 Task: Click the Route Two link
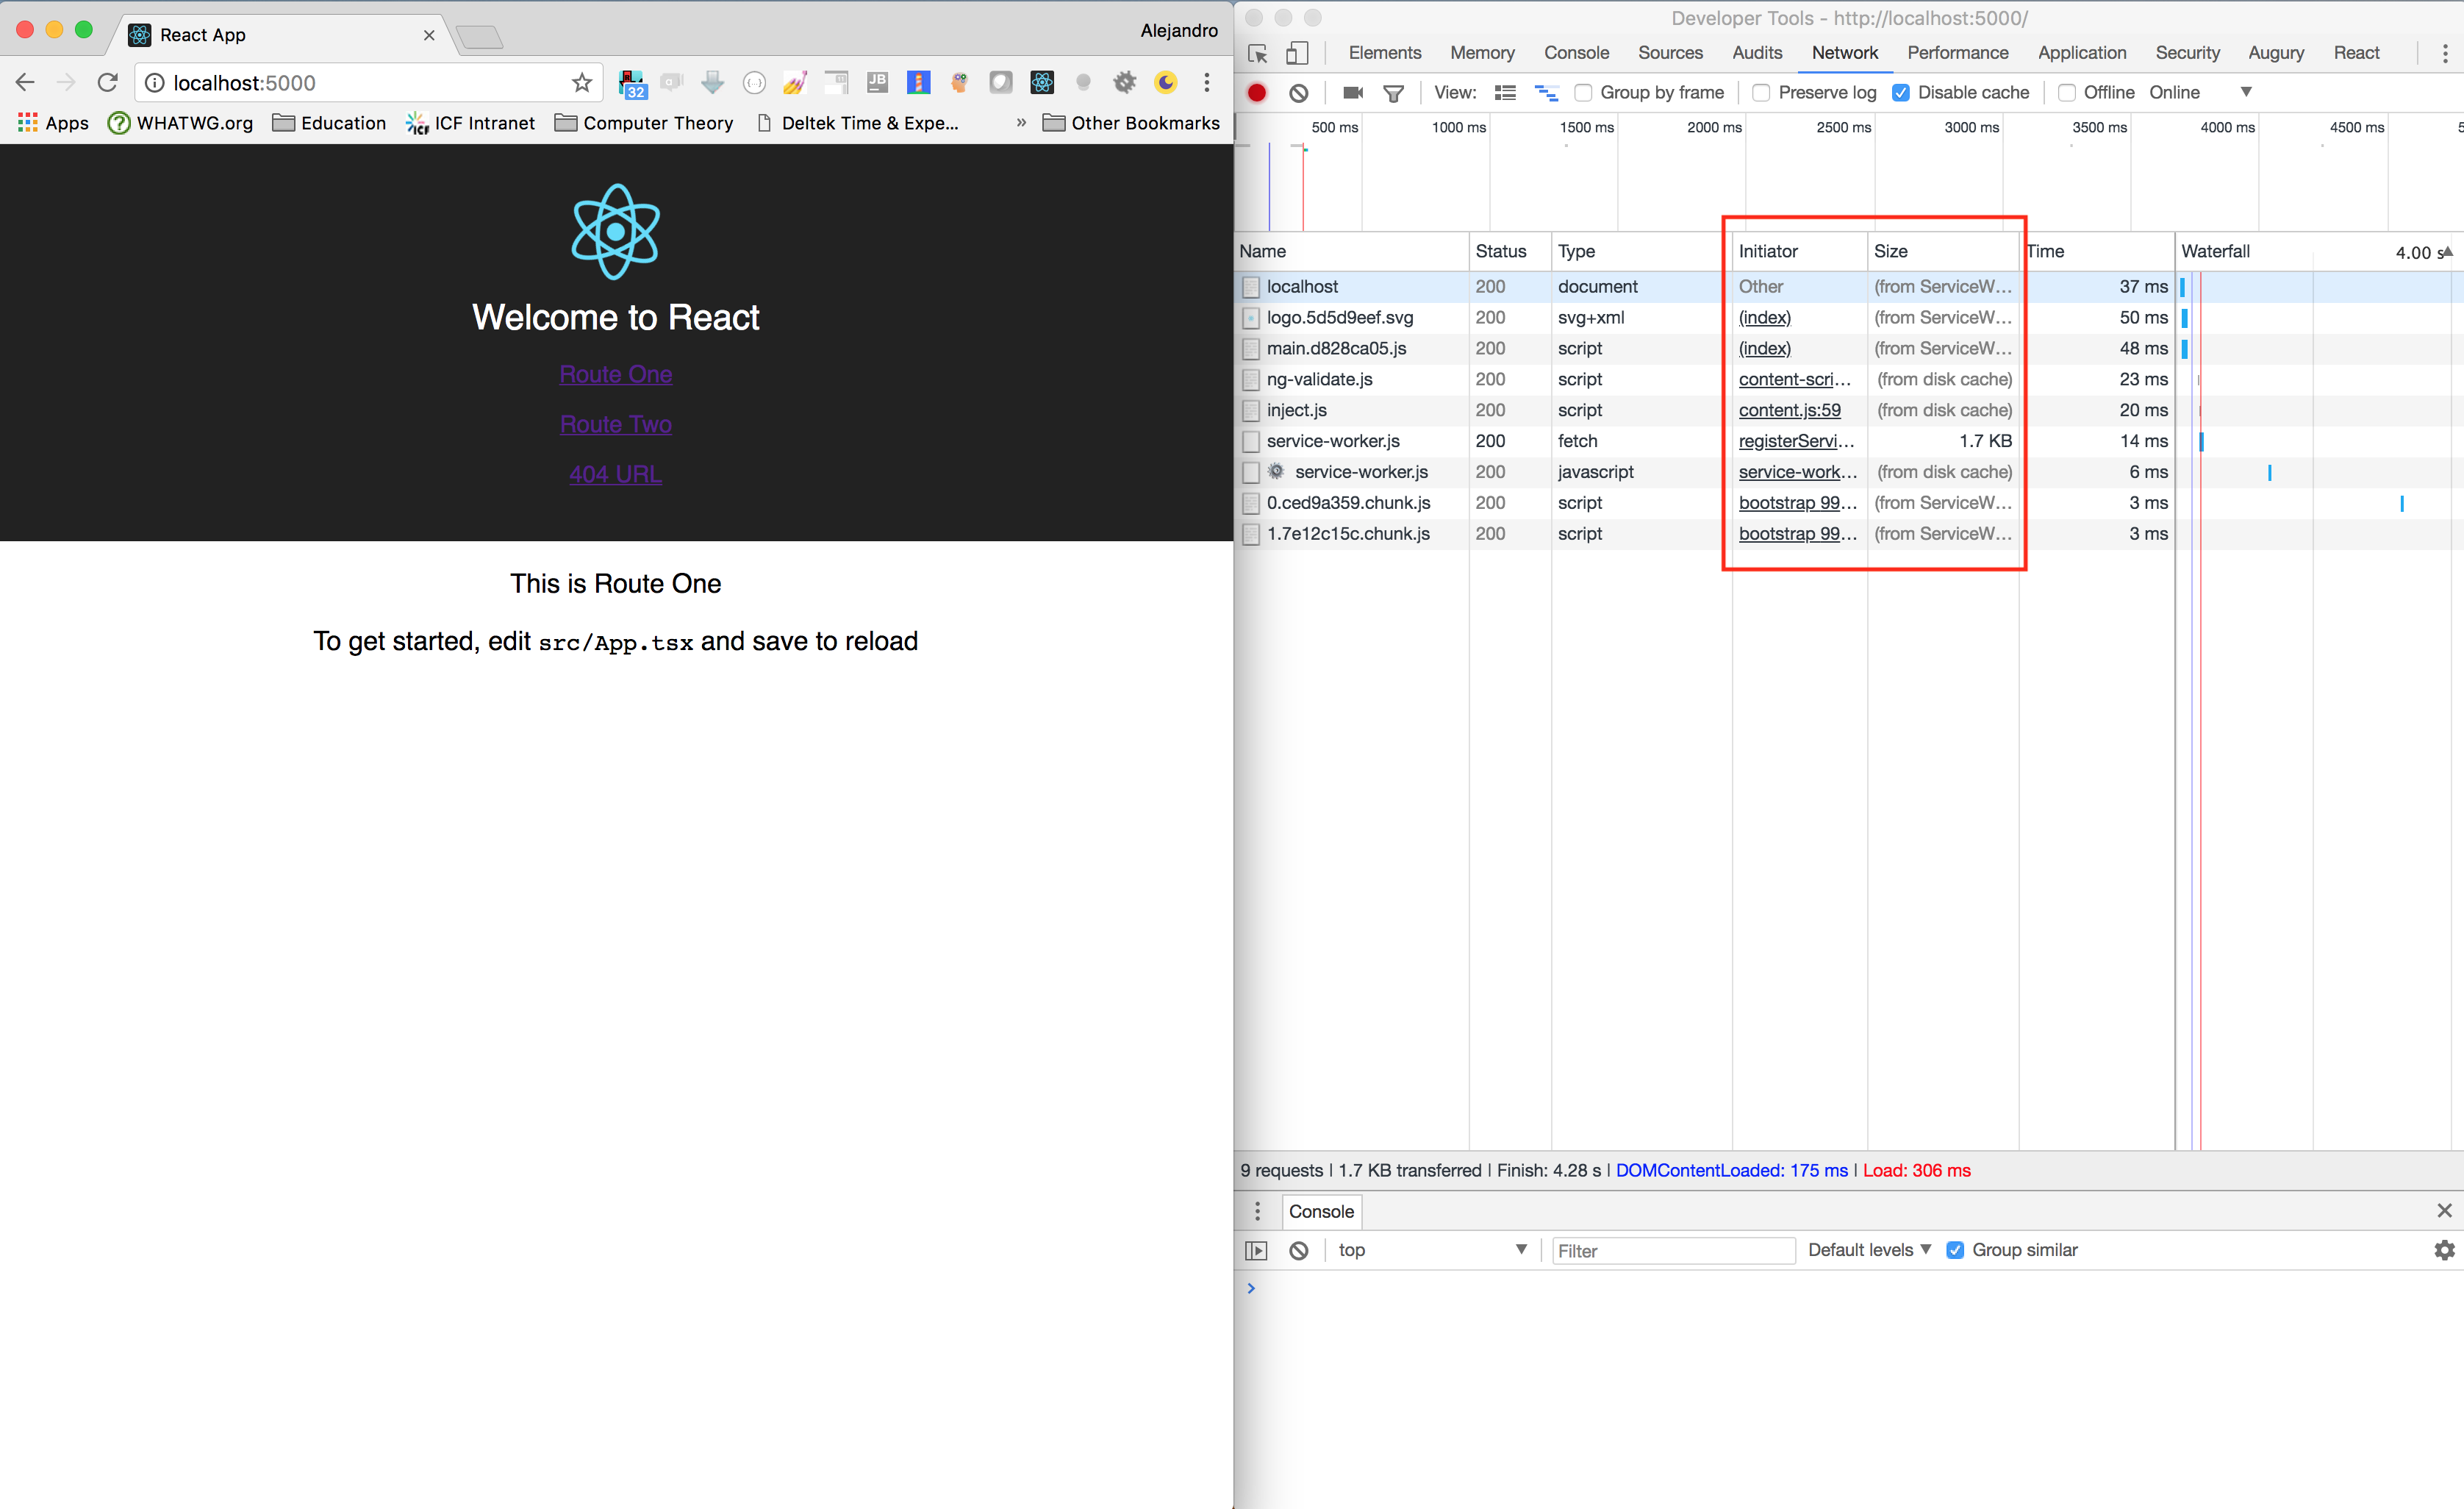tap(615, 424)
